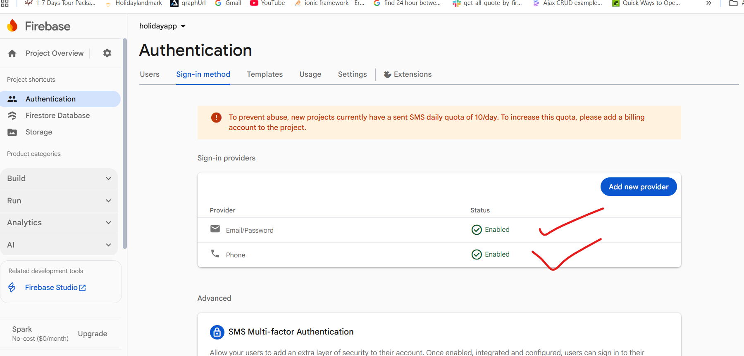Select the Sign-in method tab

click(203, 74)
